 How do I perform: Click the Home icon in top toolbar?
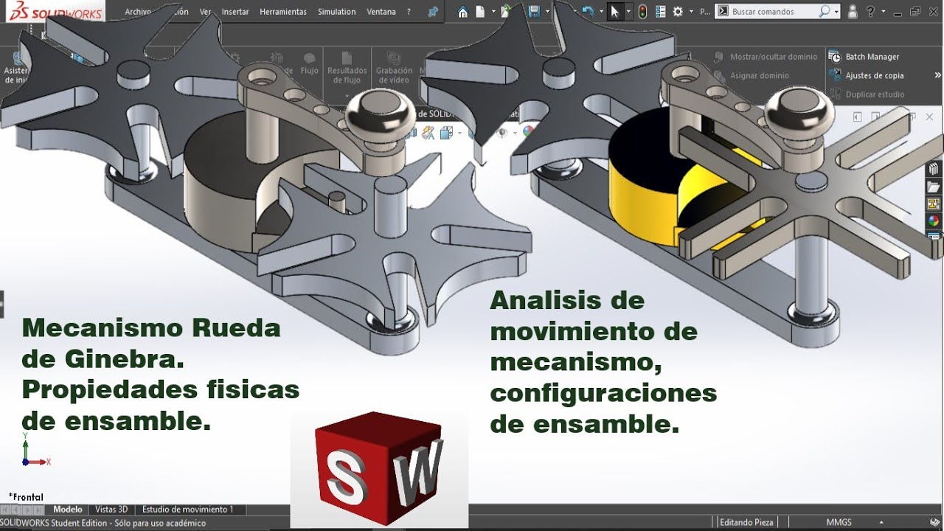(462, 12)
